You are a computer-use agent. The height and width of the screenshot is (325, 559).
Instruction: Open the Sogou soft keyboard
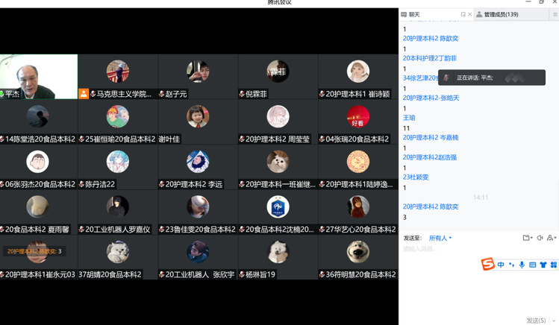pyautogui.click(x=532, y=265)
